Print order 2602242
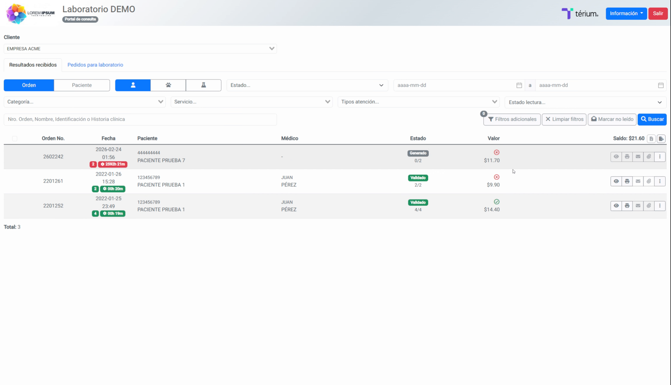 pyautogui.click(x=627, y=157)
